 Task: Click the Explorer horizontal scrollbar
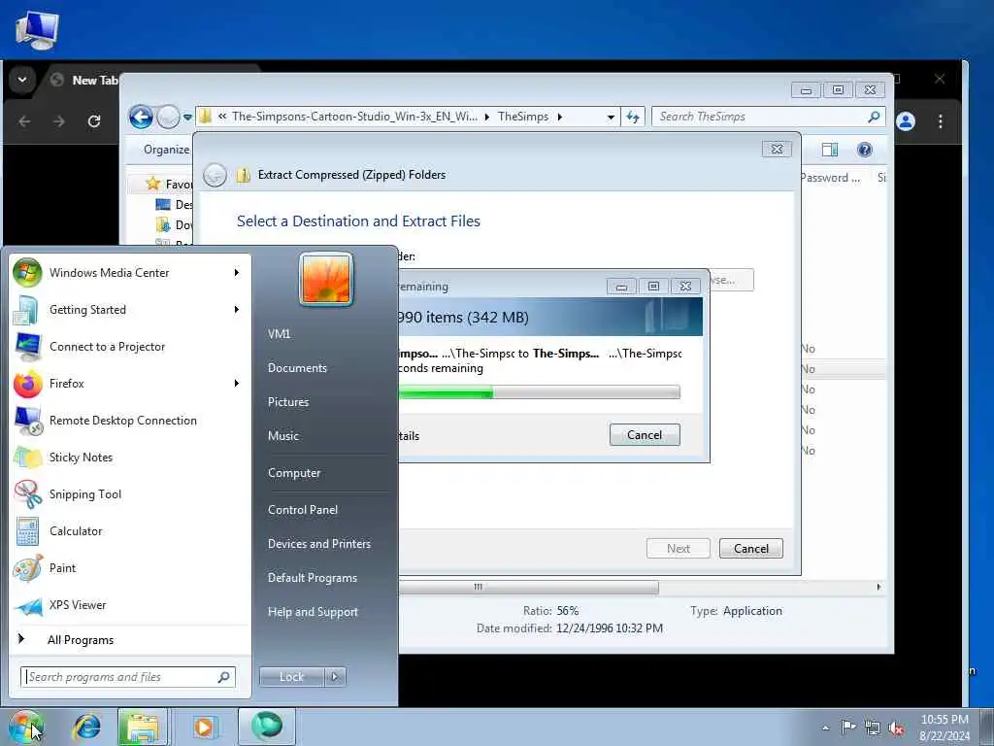528,588
